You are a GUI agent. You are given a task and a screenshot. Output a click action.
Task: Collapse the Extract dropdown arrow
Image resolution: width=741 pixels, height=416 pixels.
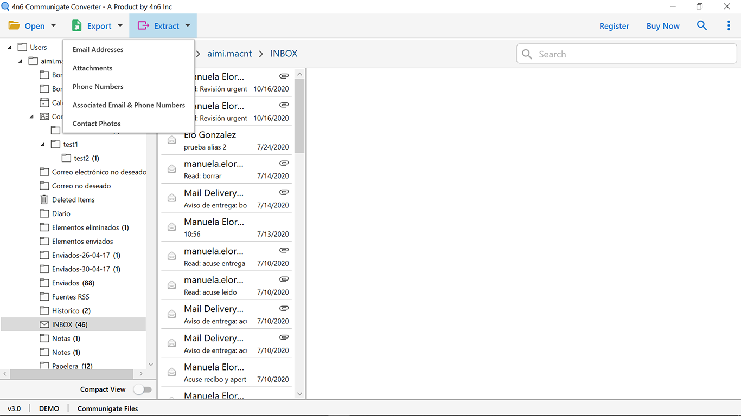187,25
